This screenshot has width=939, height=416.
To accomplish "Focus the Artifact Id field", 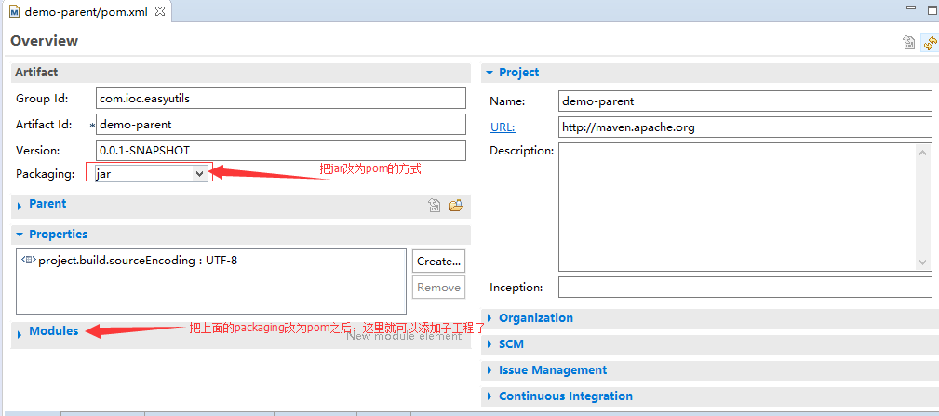I will point(280,125).
